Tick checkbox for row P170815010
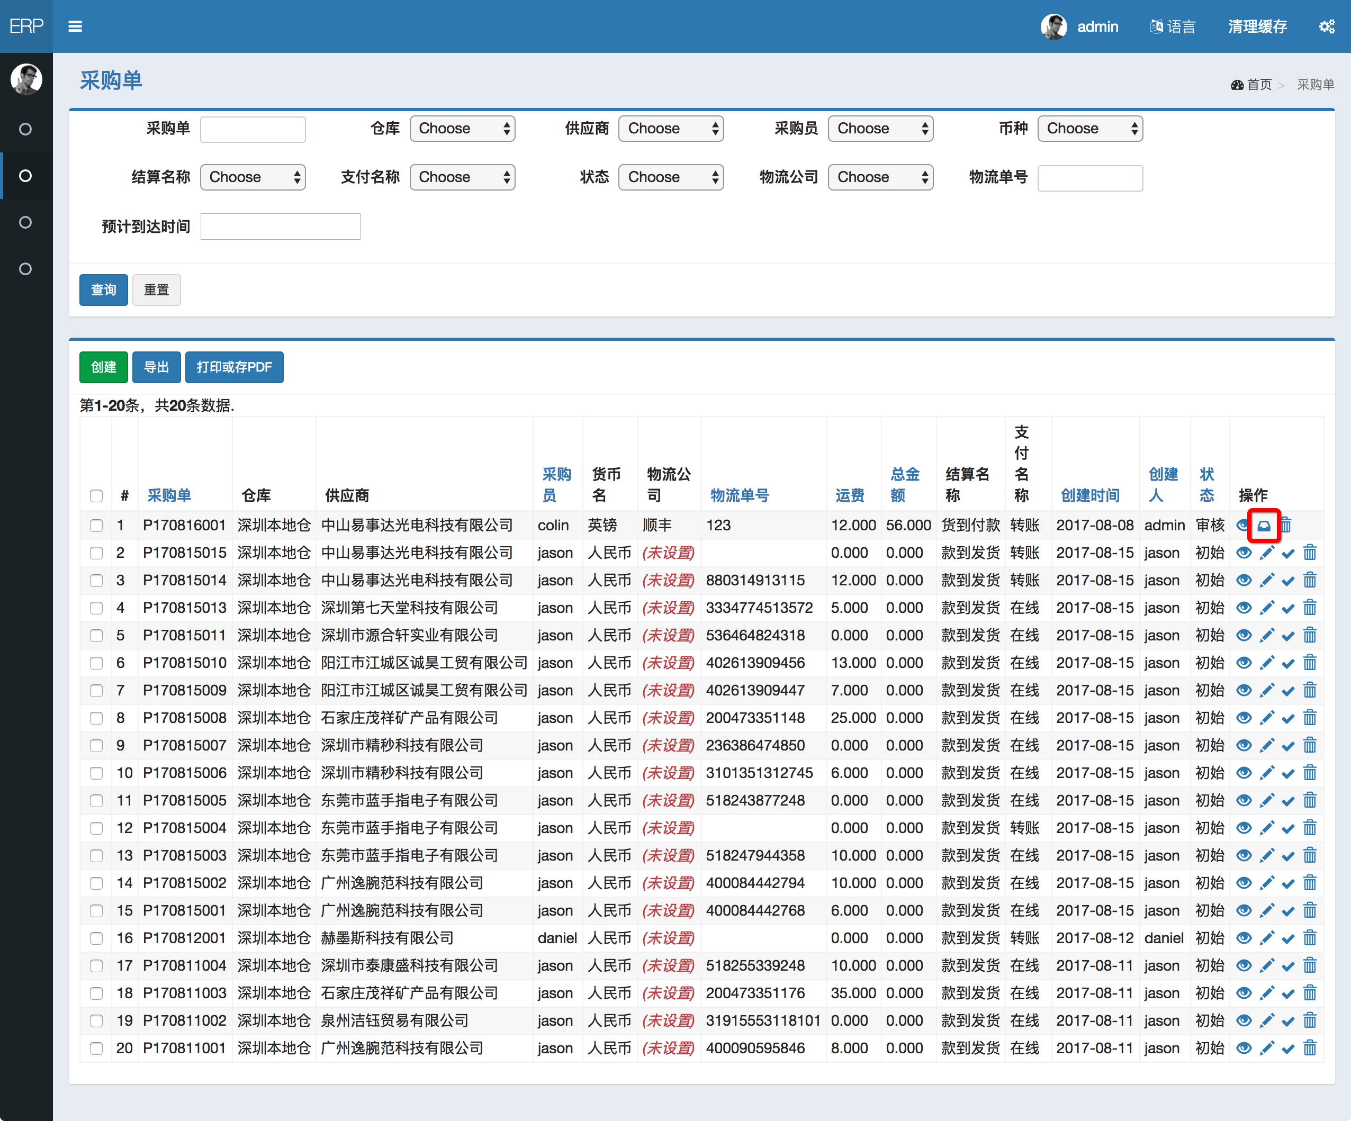This screenshot has width=1351, height=1121. (96, 663)
